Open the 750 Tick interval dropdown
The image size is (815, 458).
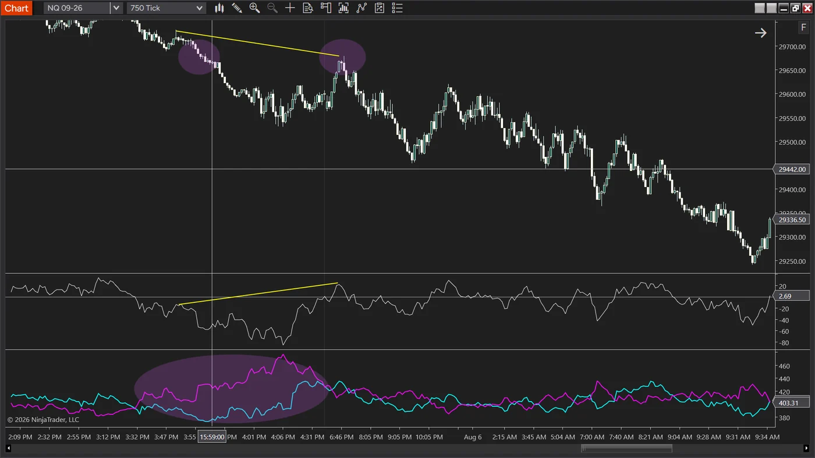[166, 8]
